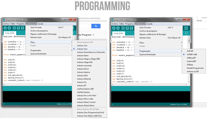Open Archivo menu in right window
The height and width of the screenshot is (119, 207).
click(115, 24)
